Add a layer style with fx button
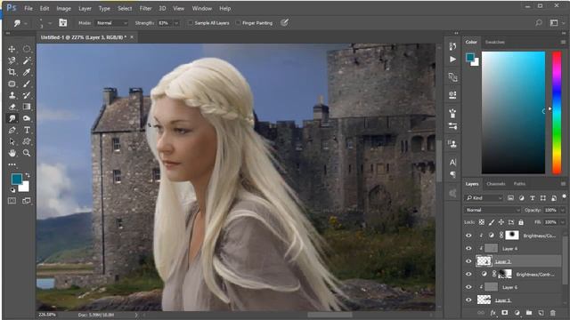Viewport: 570px width, 320px height. (493, 313)
